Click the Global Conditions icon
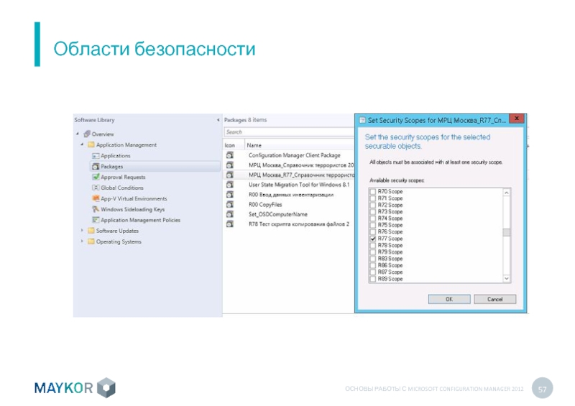575x406 pixels. (x=96, y=188)
